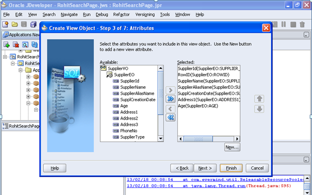Screen dimensions: 312x195
Task: Remove selected attribute with single left arrow
Action: pos(170,109)
